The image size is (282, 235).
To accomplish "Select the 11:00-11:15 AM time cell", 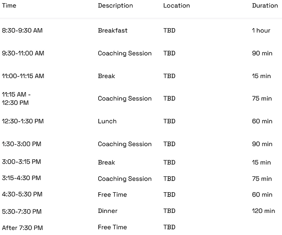I will click(x=23, y=76).
